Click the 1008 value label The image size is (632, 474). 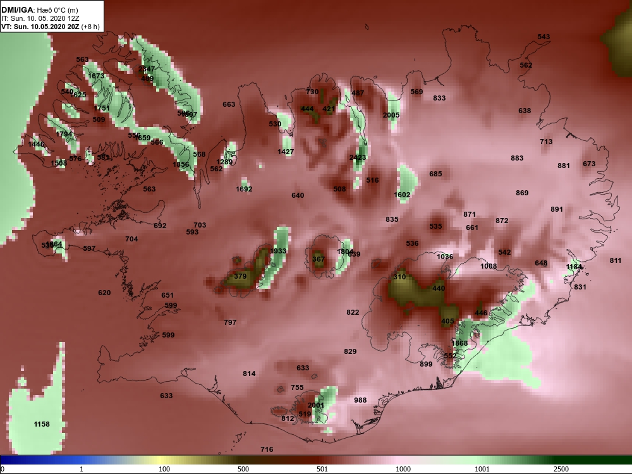489,266
